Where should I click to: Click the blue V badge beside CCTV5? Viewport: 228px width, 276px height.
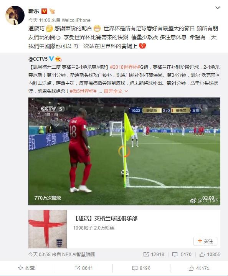tap(51, 59)
